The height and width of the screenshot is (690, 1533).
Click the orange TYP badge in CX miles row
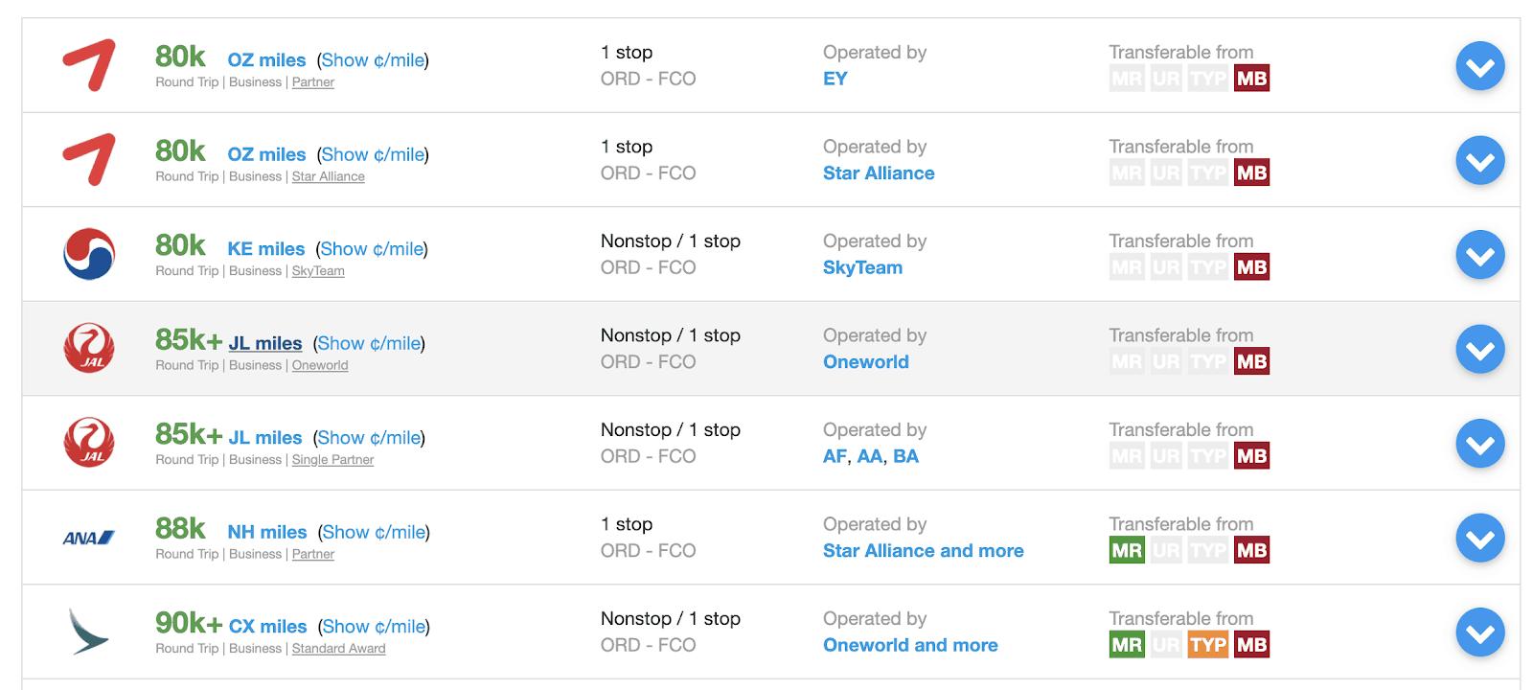pyautogui.click(x=1208, y=645)
